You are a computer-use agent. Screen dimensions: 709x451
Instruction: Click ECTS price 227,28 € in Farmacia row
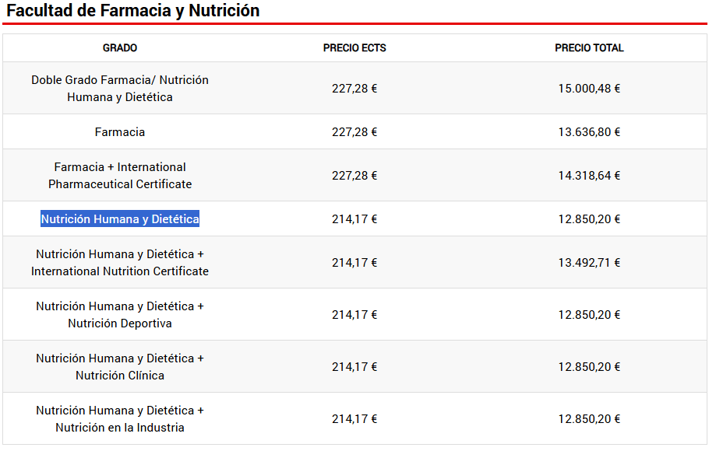(x=354, y=132)
